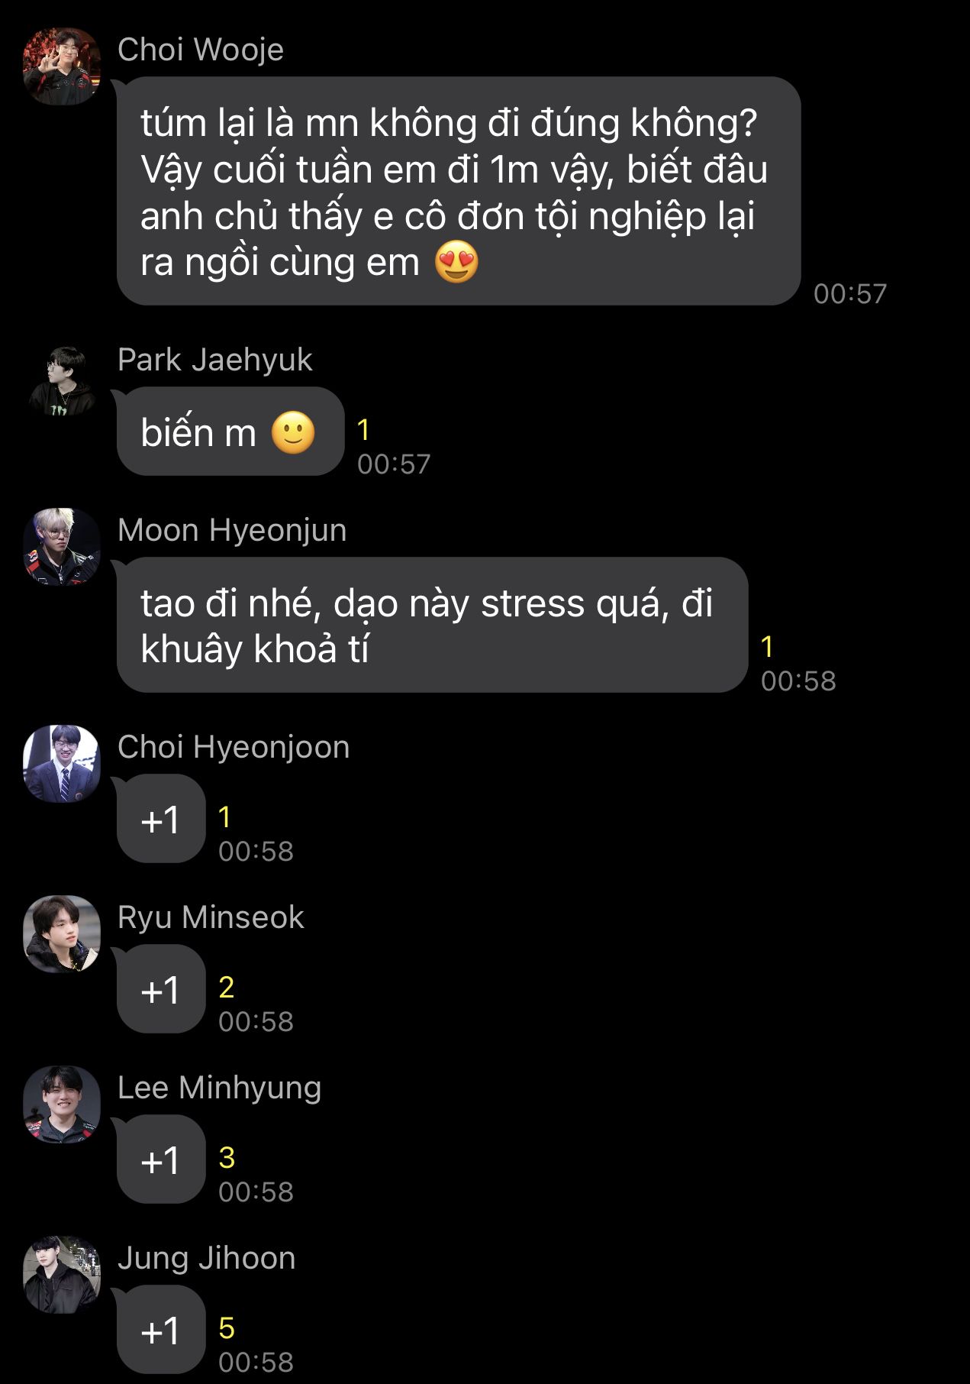The height and width of the screenshot is (1384, 970).
Task: Tap unread count 5 beside Jihoon's message
Action: coord(227,1328)
